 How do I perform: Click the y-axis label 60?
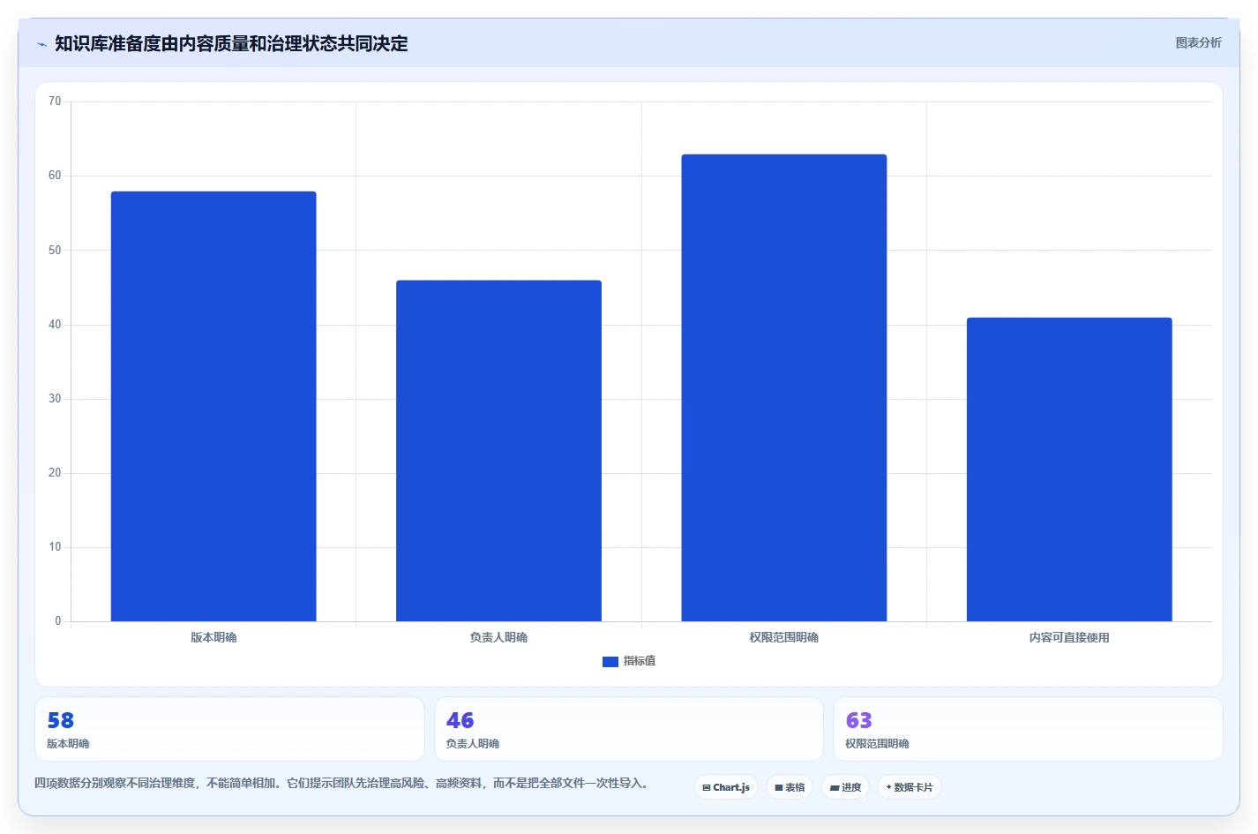pyautogui.click(x=55, y=176)
